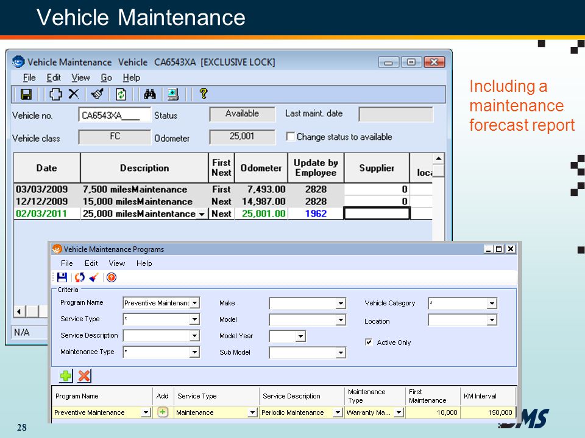Click the orange help circle icon in Programs toolbar
Image resolution: width=585 pixels, height=438 pixels.
[111, 277]
